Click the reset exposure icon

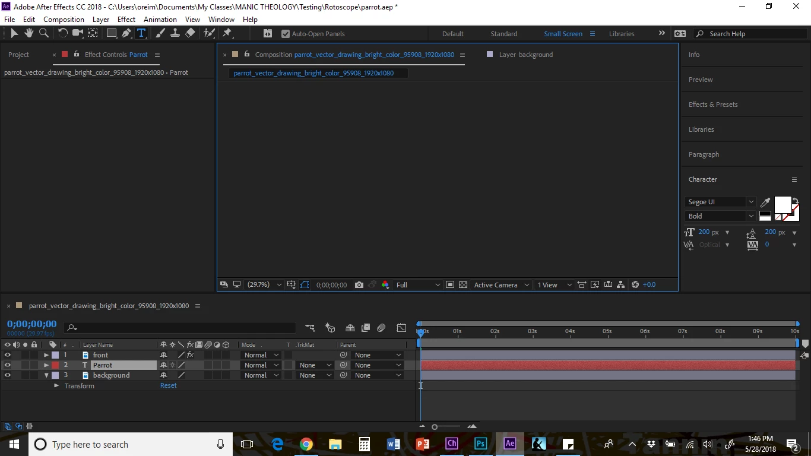(x=635, y=285)
